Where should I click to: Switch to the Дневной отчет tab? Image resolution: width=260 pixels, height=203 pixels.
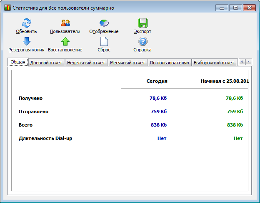46,63
